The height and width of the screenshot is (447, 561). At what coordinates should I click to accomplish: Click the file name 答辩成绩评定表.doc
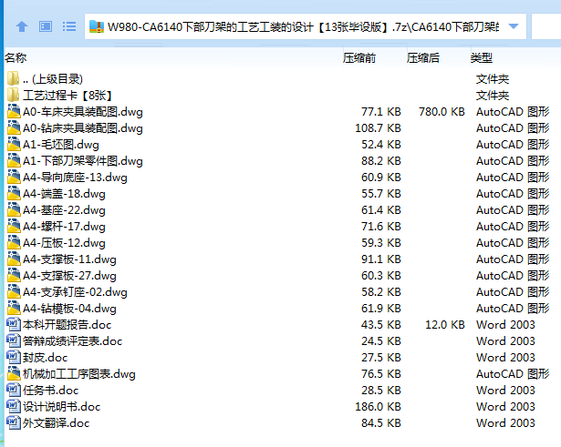click(73, 341)
